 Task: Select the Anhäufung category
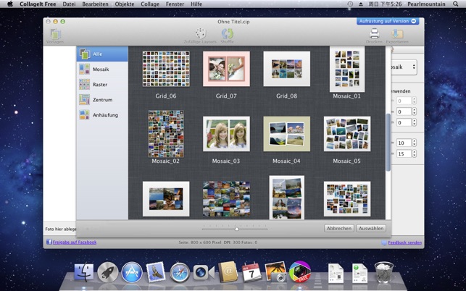[x=102, y=115]
